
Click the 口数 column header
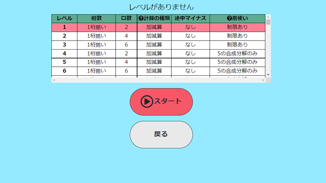[x=126, y=18]
